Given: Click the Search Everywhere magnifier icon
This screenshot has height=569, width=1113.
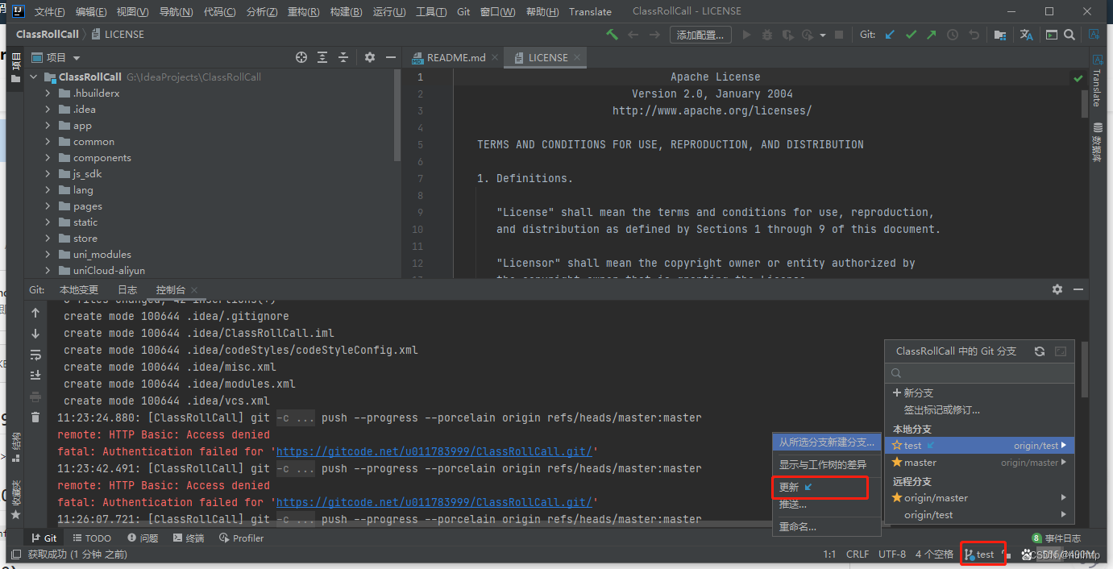Looking at the screenshot, I should [1069, 35].
